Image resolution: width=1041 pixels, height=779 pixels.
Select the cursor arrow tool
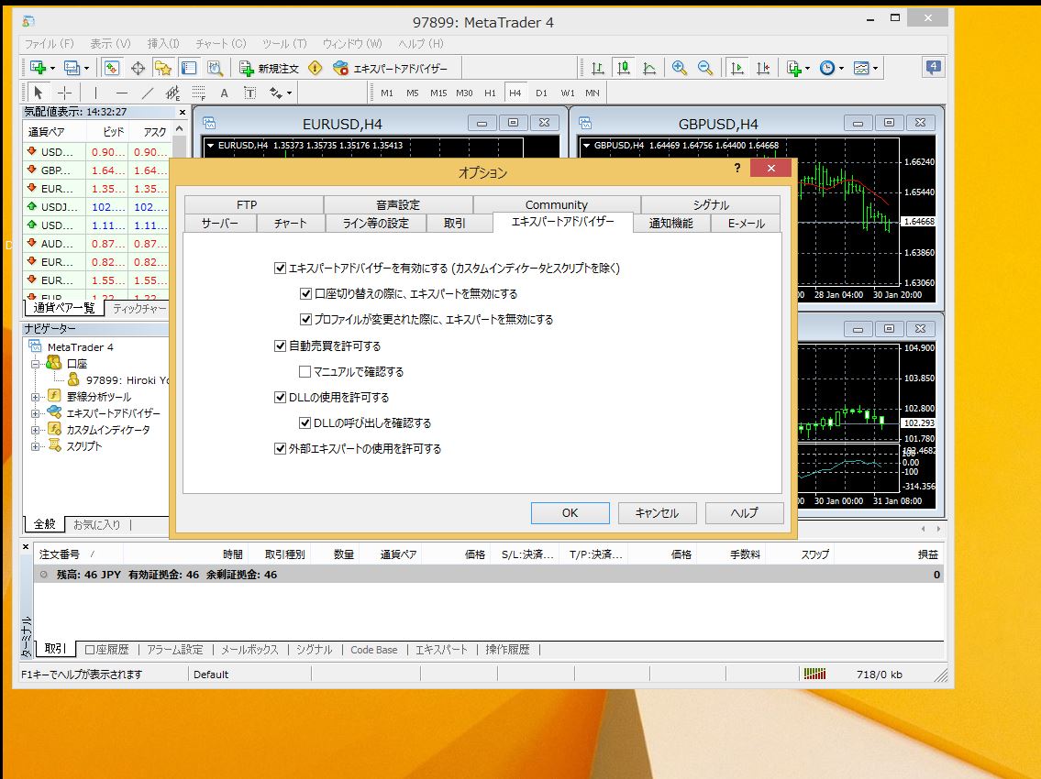pos(38,93)
